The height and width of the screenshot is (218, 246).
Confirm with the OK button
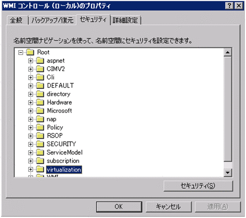(x=119, y=207)
